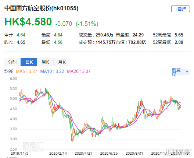Click the -0.070 price change

click(x=64, y=24)
